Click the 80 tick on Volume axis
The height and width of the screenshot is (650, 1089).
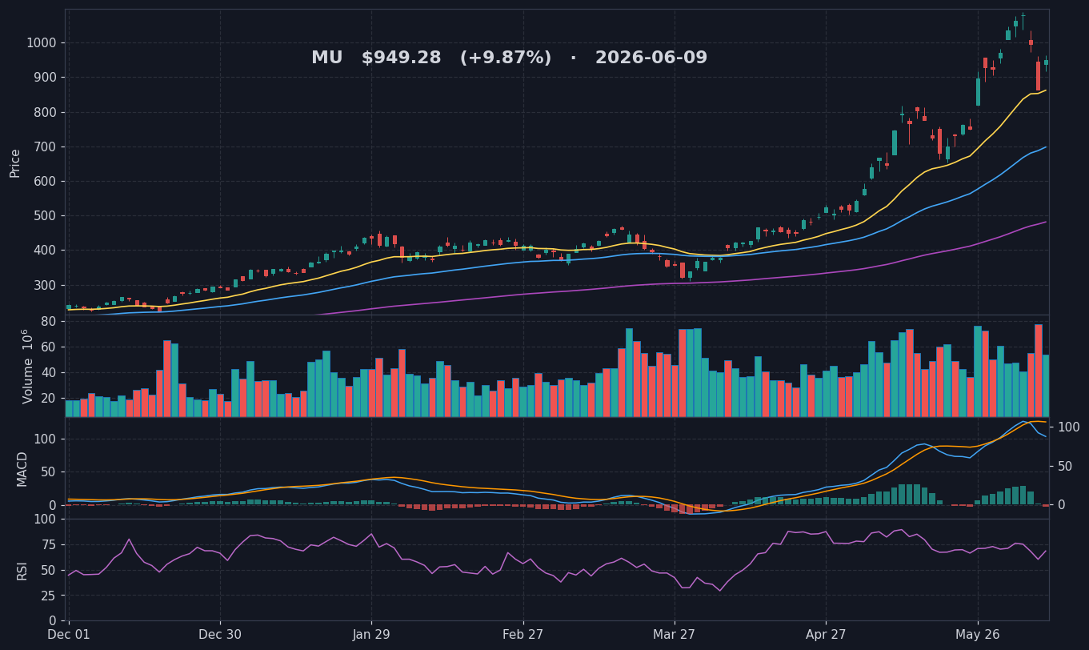coord(48,322)
